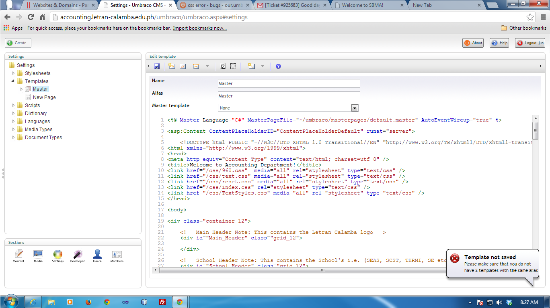Viewport: 550px width, 308px height.
Task: Click the Name input field
Action: [289, 83]
